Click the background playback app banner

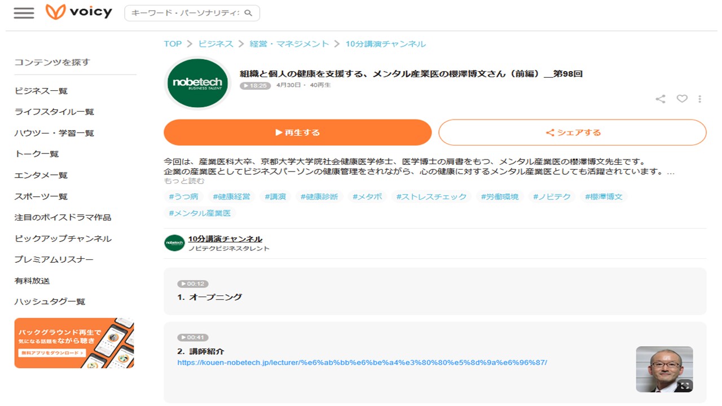tap(74, 343)
